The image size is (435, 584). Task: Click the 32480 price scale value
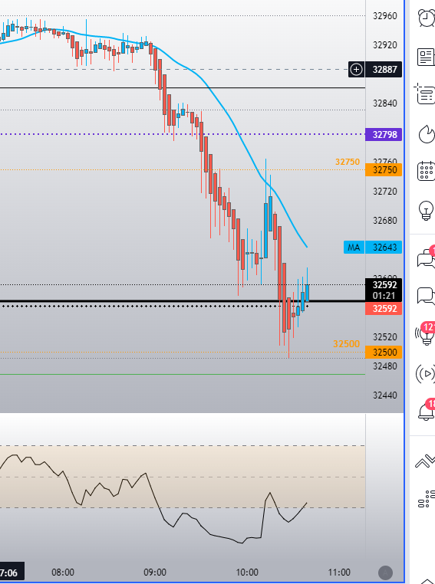pyautogui.click(x=384, y=366)
